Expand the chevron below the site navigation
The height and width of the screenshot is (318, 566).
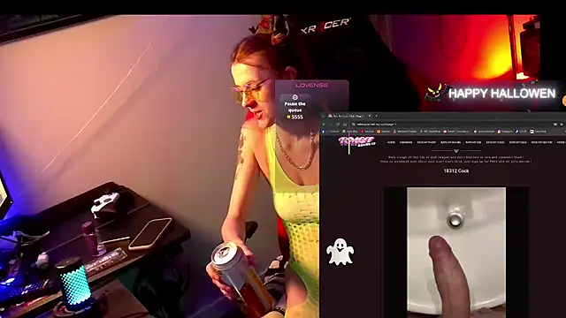456,151
